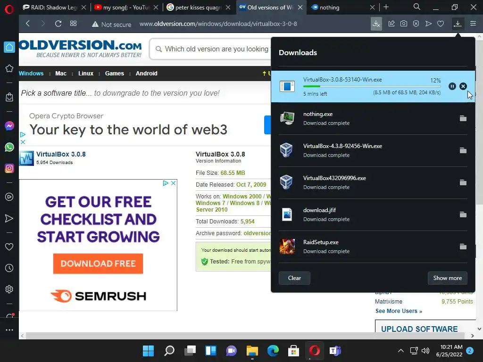
Task: Reload the current page
Action: pos(58,24)
